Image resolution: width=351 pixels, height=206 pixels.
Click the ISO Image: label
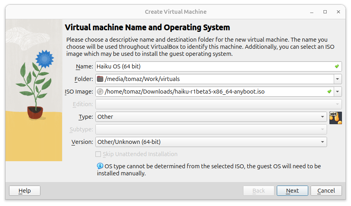tap(79, 92)
